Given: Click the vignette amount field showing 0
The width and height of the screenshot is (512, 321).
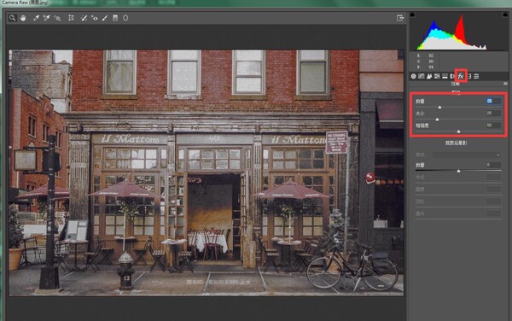Looking at the screenshot, I should pos(493,165).
